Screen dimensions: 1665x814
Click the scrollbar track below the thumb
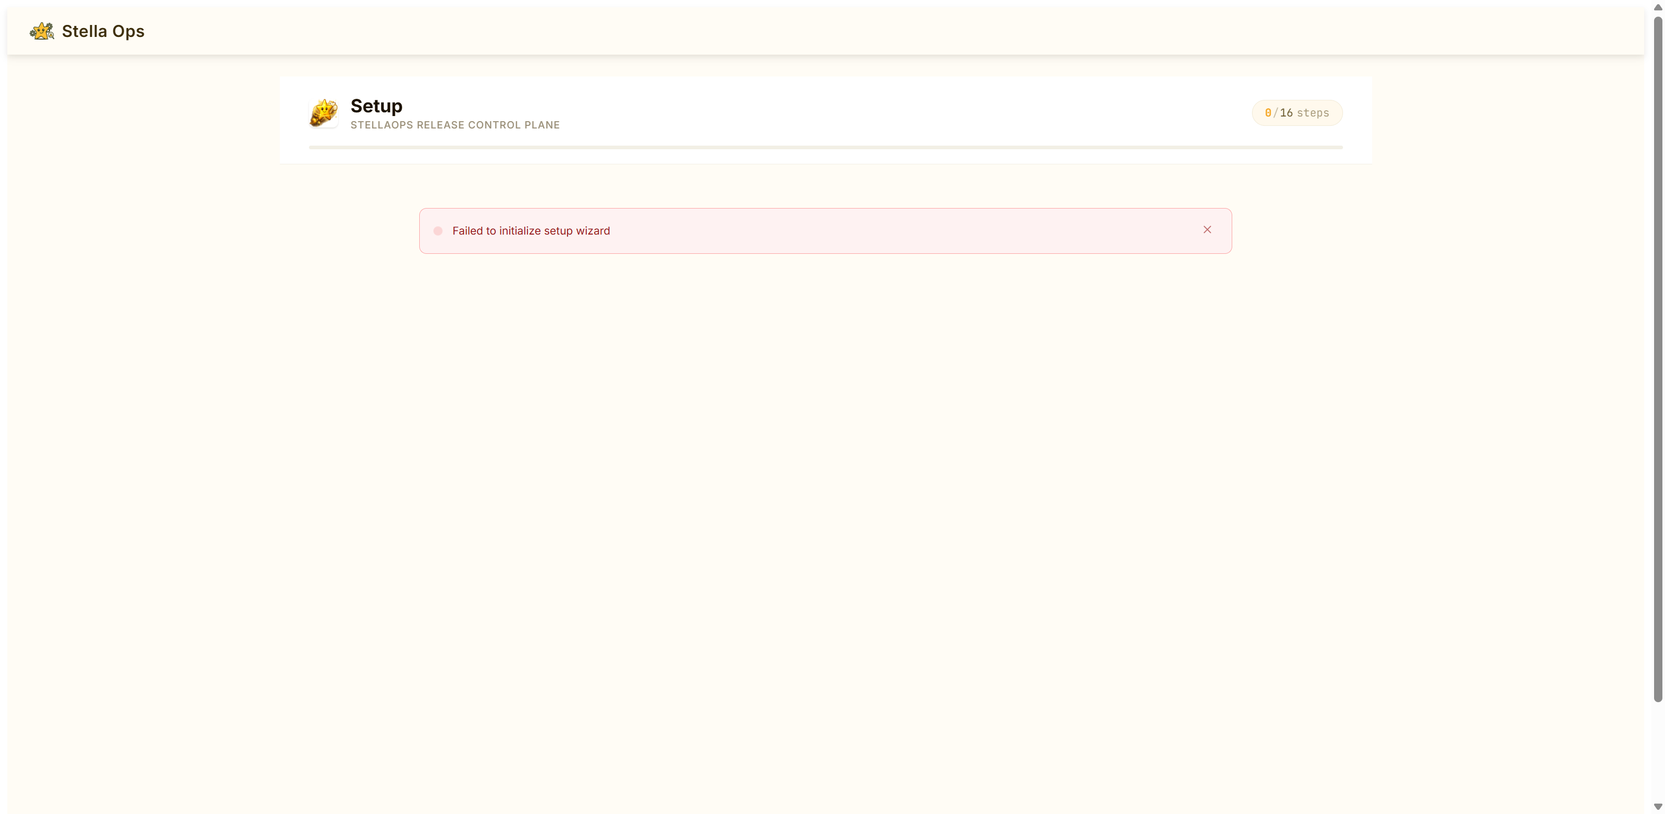1657,753
